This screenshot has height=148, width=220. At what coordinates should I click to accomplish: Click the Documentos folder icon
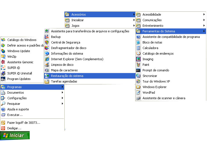click(x=3, y=93)
